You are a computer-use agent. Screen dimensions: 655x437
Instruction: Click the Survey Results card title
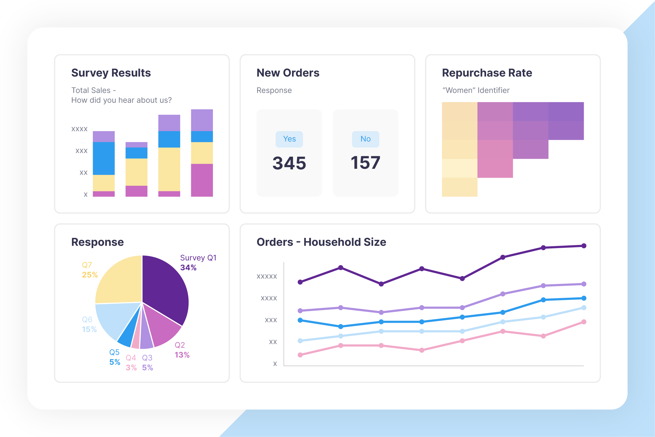pos(111,73)
